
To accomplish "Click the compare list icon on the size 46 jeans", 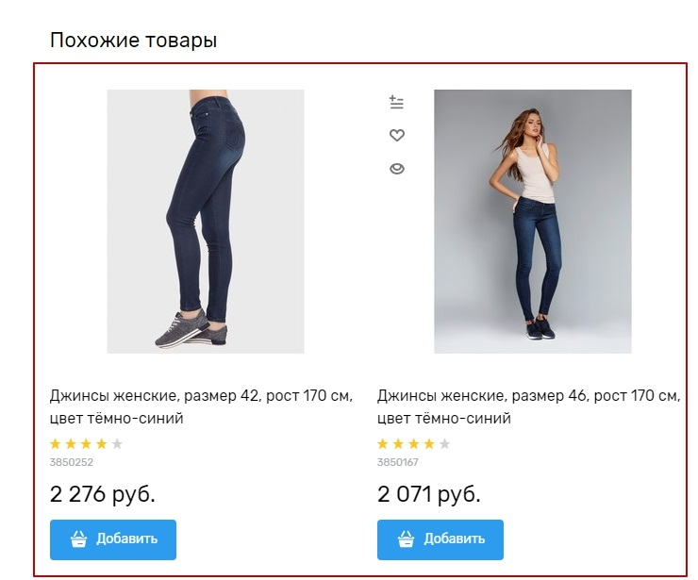I will 397,103.
